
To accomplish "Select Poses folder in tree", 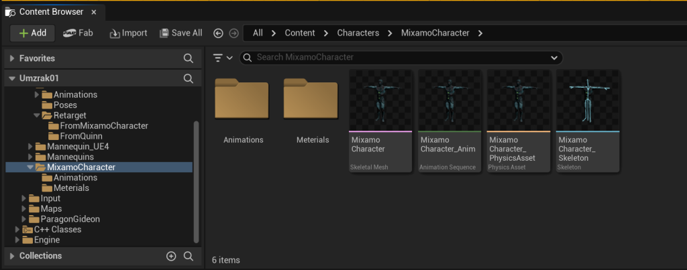I will [59, 105].
